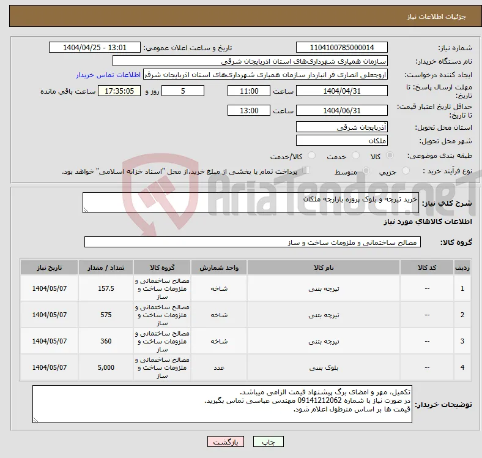Click the resize handle of buyer notes textarea
This screenshot has width=482, height=458.
click(35, 420)
